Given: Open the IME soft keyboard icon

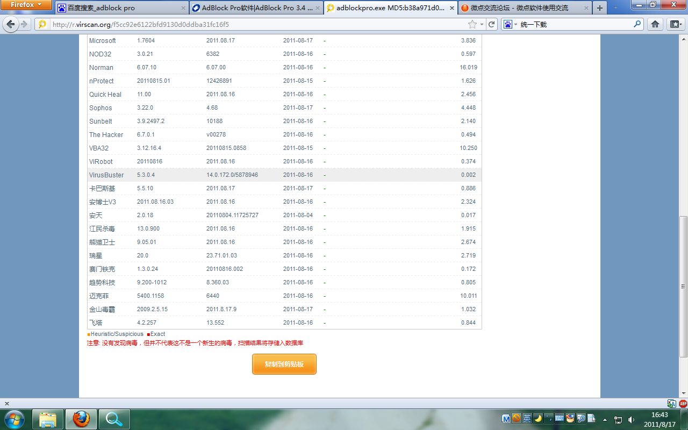Looking at the screenshot, I should (x=559, y=418).
